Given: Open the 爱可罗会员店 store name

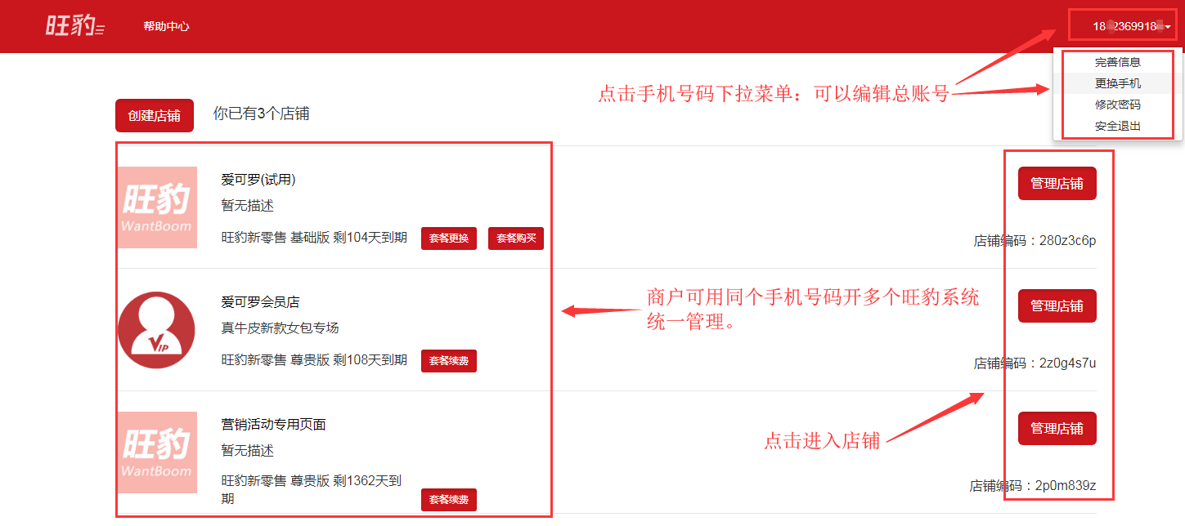Looking at the screenshot, I should [260, 302].
